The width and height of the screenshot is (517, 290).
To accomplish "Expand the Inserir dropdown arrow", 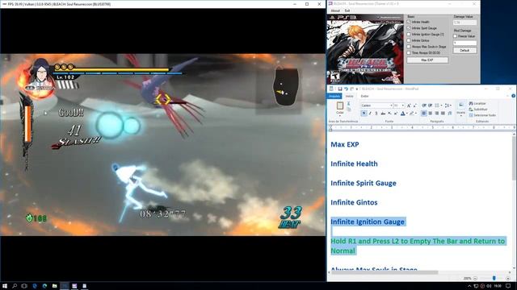I will pyautogui.click(x=461, y=115).
